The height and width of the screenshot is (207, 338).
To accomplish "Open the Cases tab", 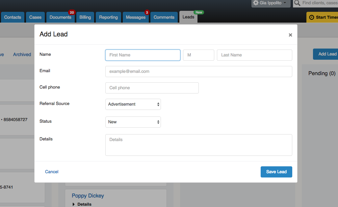I will [x=35, y=17].
